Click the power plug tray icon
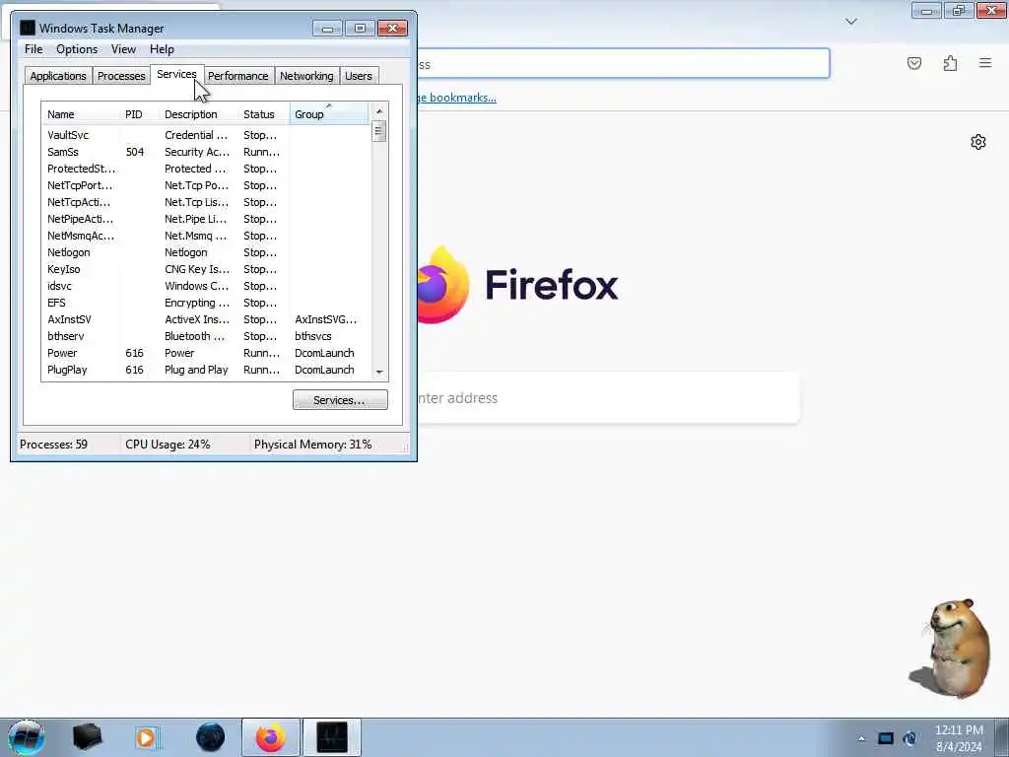 (x=909, y=738)
